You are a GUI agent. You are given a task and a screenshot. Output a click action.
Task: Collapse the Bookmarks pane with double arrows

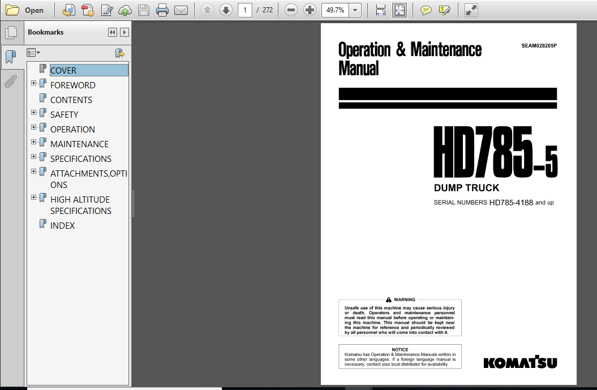pos(112,32)
